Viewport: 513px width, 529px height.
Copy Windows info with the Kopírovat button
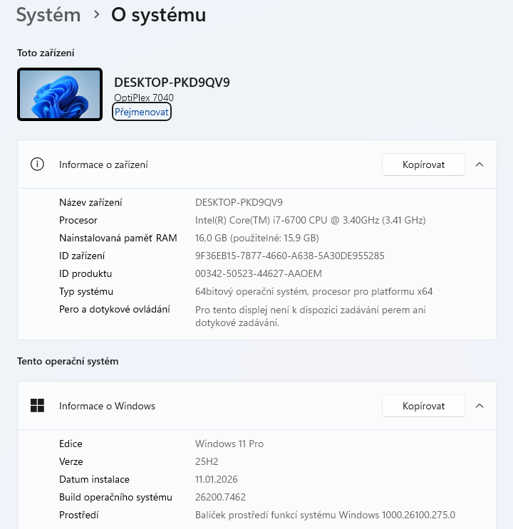coord(423,406)
